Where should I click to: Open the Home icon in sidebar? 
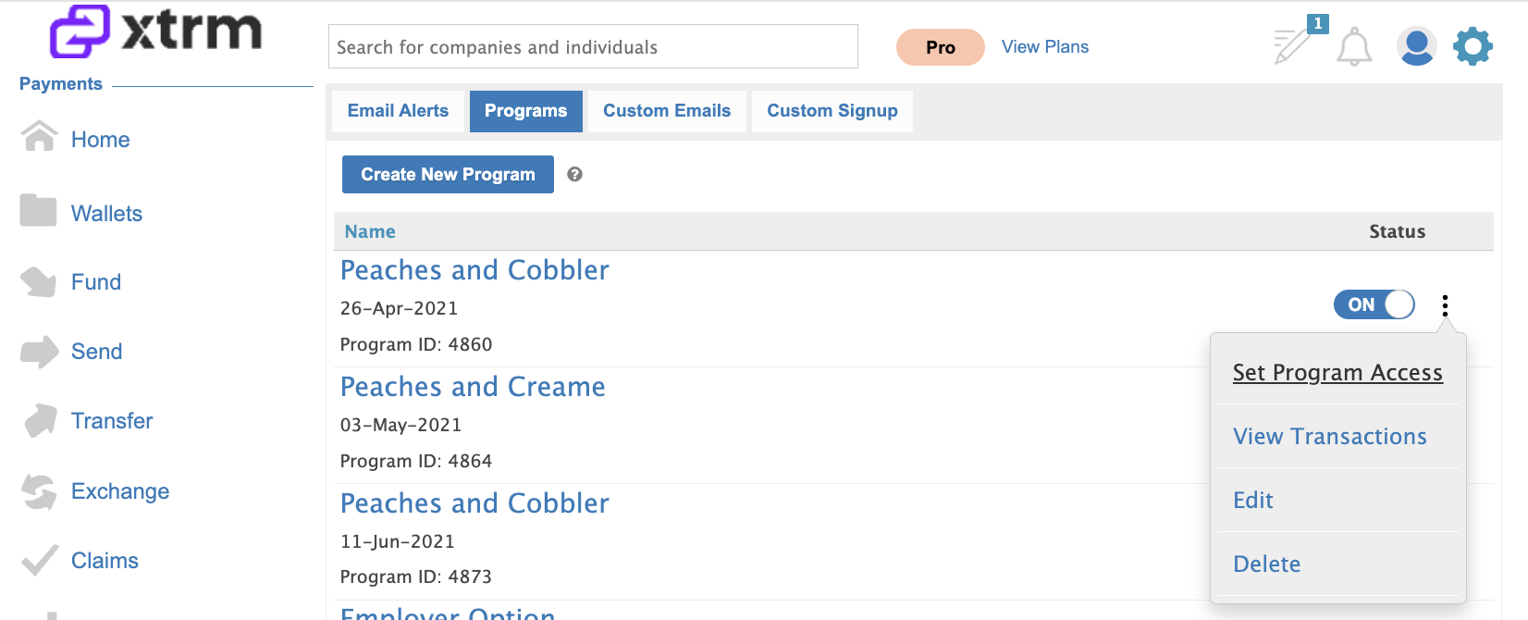pyautogui.click(x=39, y=136)
